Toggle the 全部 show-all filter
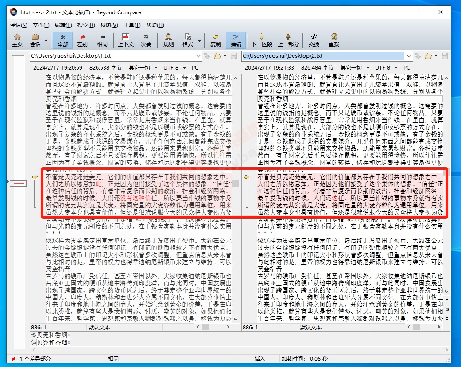Image resolution: width=461 pixels, height=367 pixels. (62, 40)
